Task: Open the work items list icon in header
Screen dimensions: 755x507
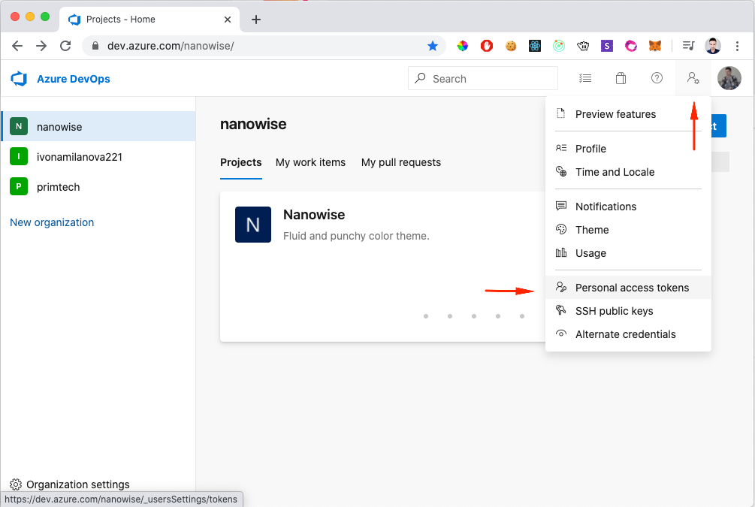Action: point(585,78)
